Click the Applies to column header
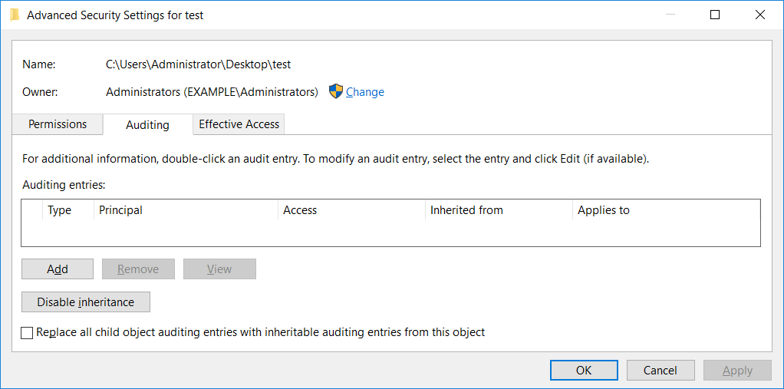 click(x=666, y=210)
